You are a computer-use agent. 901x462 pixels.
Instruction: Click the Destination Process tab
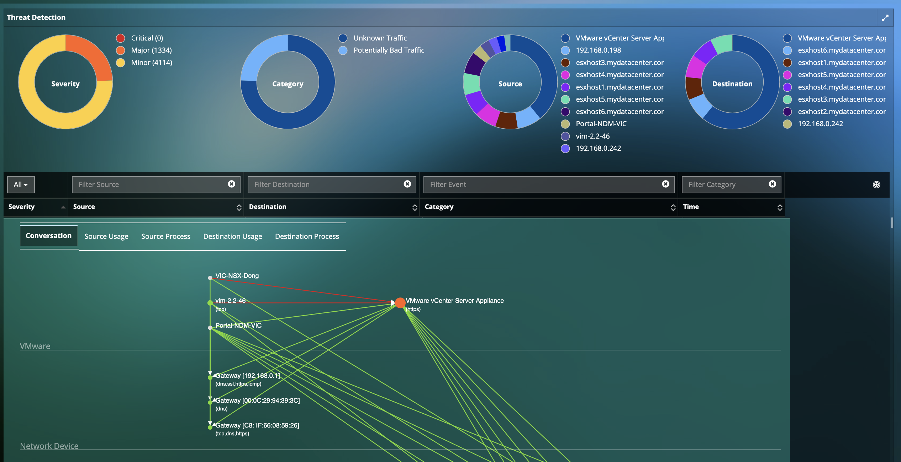[x=307, y=236]
